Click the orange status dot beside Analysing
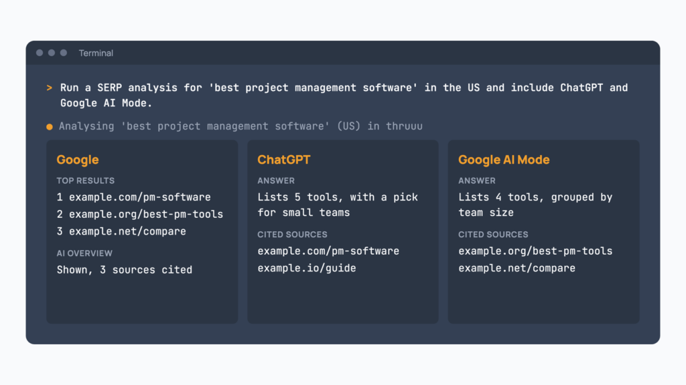This screenshot has height=385, width=686. [50, 126]
